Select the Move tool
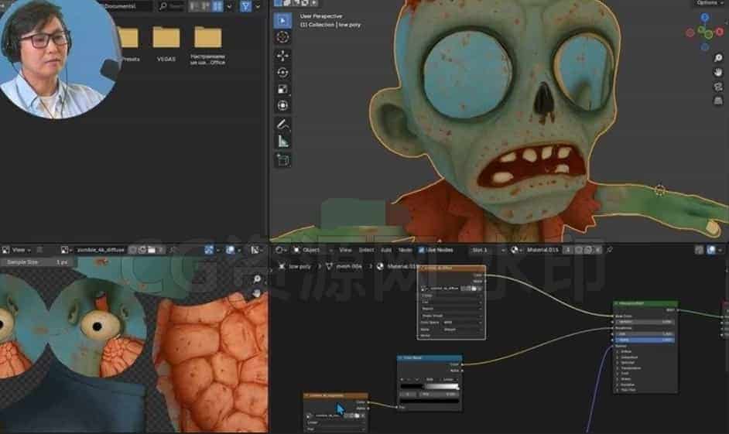 click(282, 56)
